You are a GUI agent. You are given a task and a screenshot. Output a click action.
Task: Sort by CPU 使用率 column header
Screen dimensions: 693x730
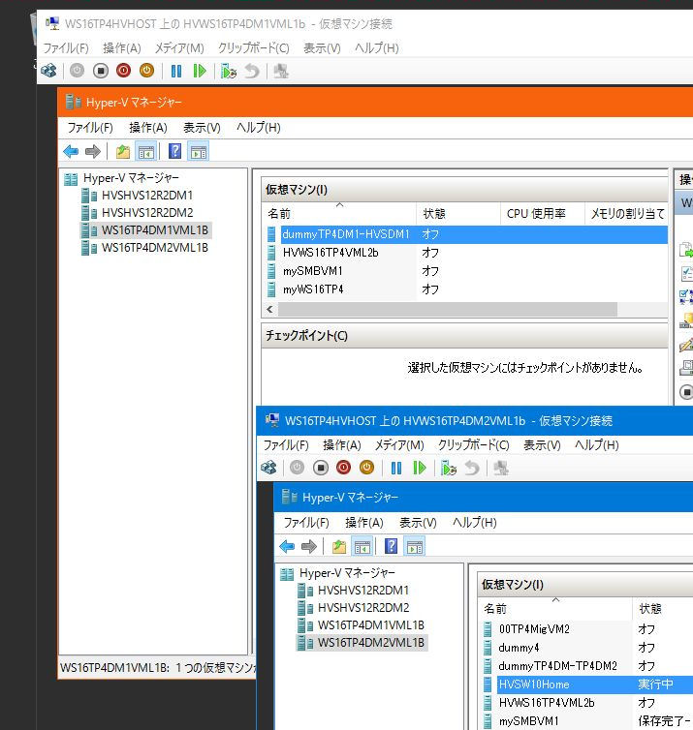542,214
